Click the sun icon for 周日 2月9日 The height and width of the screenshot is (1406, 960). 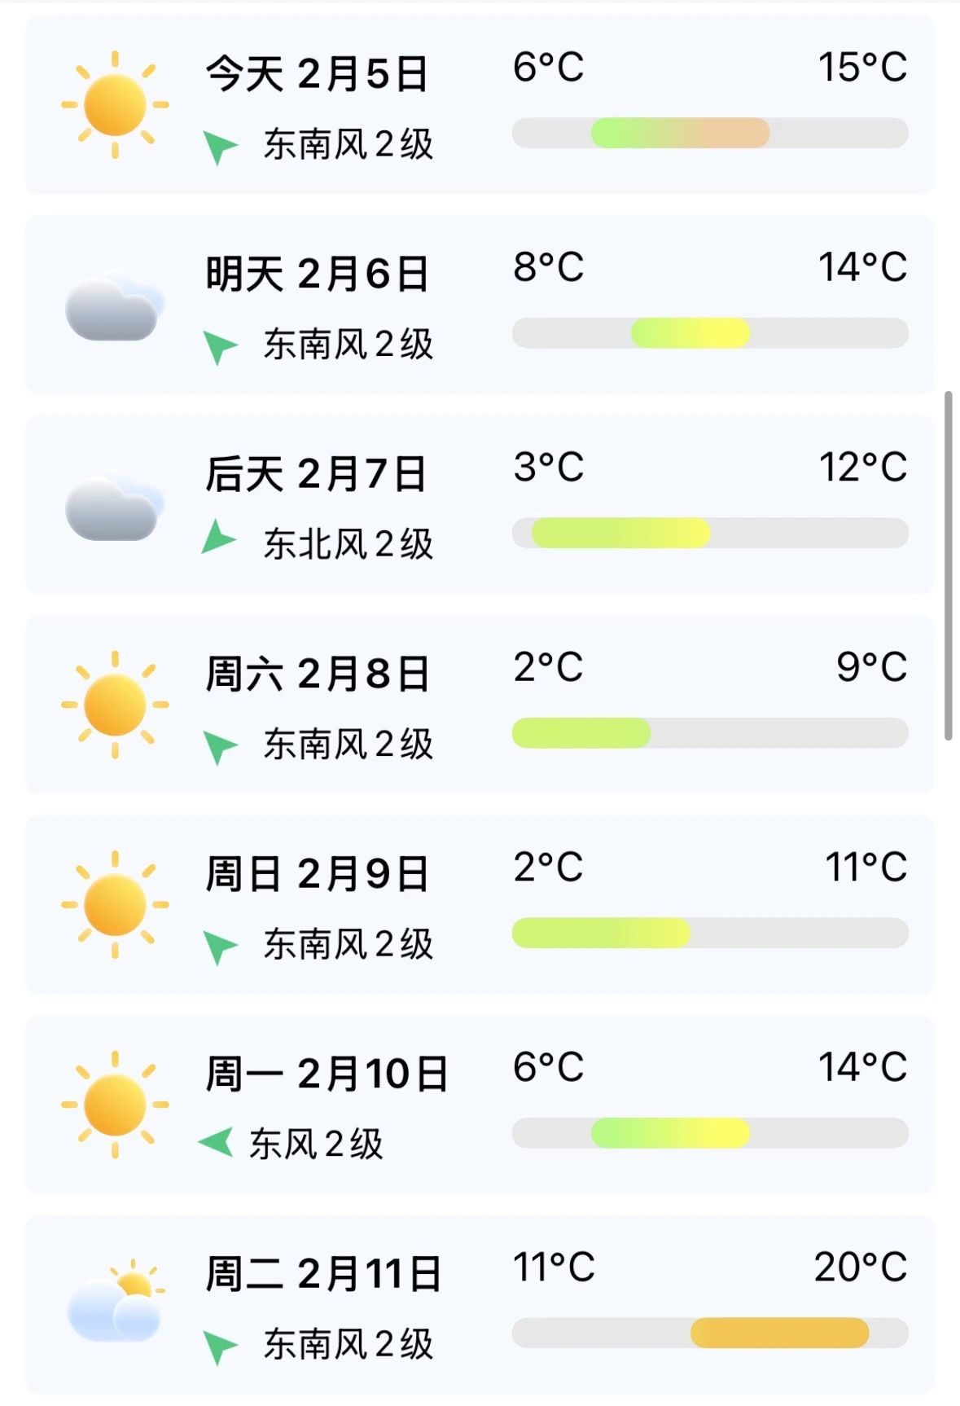tap(115, 904)
